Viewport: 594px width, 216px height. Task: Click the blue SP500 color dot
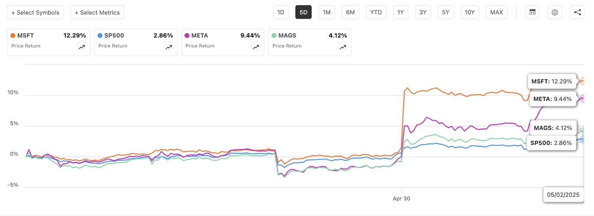[100, 36]
